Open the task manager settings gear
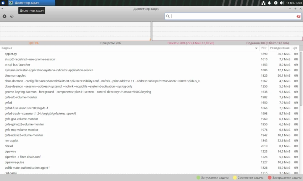Image resolution: width=303 pixels, height=181 pixels. click(x=4, y=17)
